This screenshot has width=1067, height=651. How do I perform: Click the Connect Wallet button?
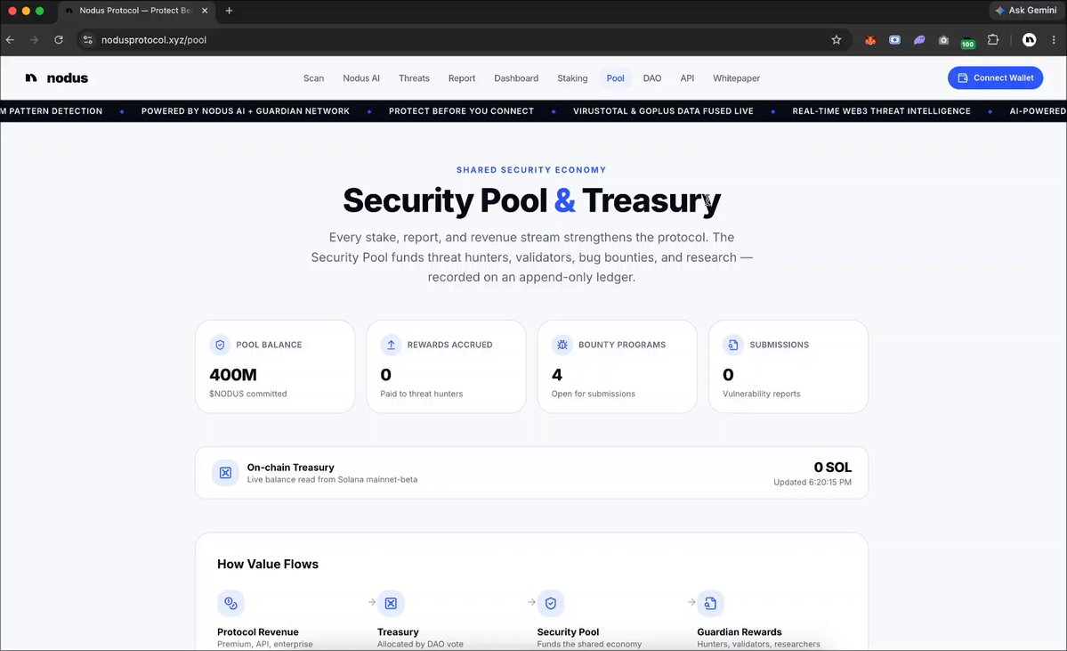point(995,77)
